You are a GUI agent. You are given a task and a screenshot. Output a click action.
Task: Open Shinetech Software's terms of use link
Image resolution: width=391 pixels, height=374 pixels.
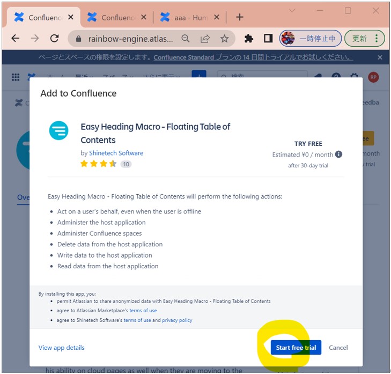(137, 320)
